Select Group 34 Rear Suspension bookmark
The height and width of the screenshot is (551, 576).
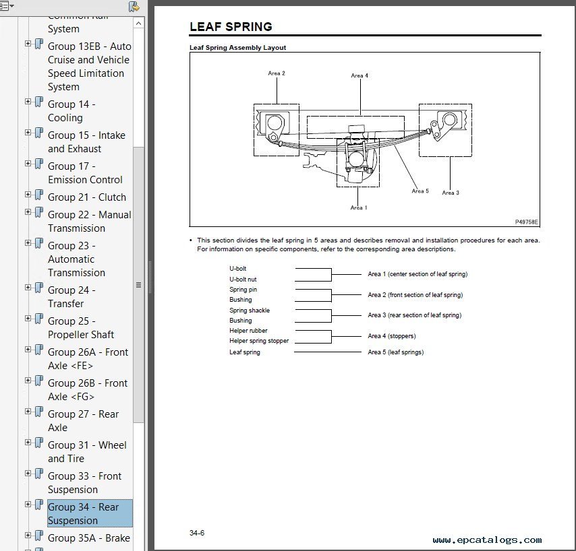tap(90, 513)
